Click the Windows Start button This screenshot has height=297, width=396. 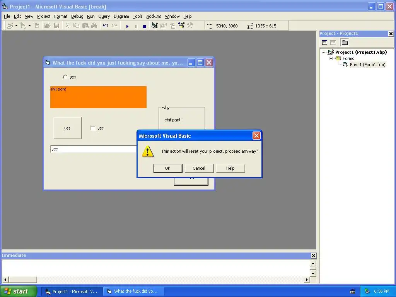19,291
